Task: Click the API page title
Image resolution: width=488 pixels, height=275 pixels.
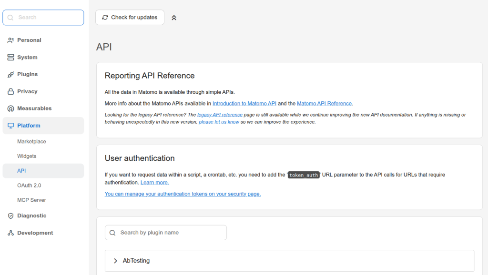Action: [104, 47]
